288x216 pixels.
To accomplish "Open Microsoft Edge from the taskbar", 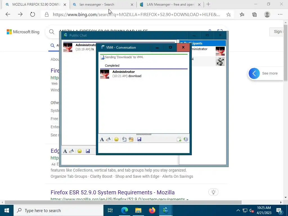I will (x=124, y=210).
